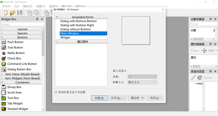Click the <reso resource root item
Viewport: 218px width, 116px height.
199,83
